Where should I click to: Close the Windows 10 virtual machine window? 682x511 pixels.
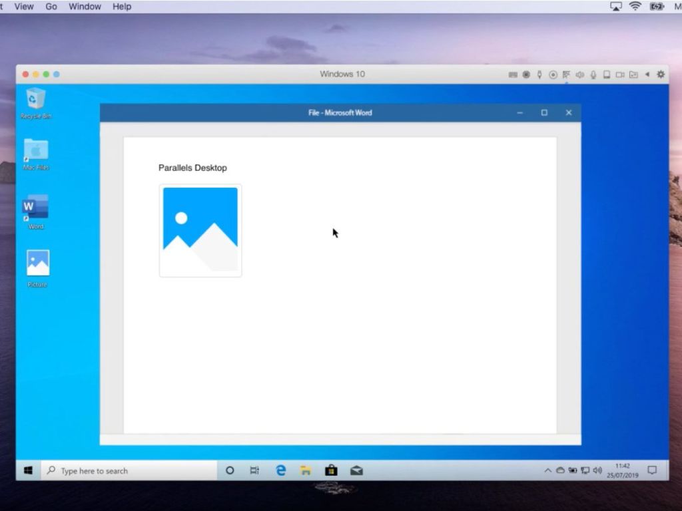pos(26,75)
